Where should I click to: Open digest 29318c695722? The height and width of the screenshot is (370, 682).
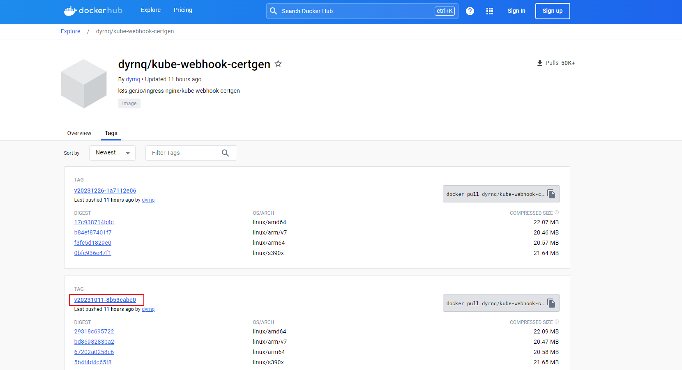point(94,331)
